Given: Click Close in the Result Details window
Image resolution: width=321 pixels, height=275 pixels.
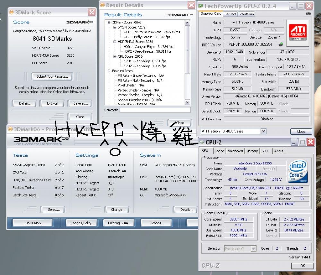Looking at the screenshot, I should tap(179, 122).
